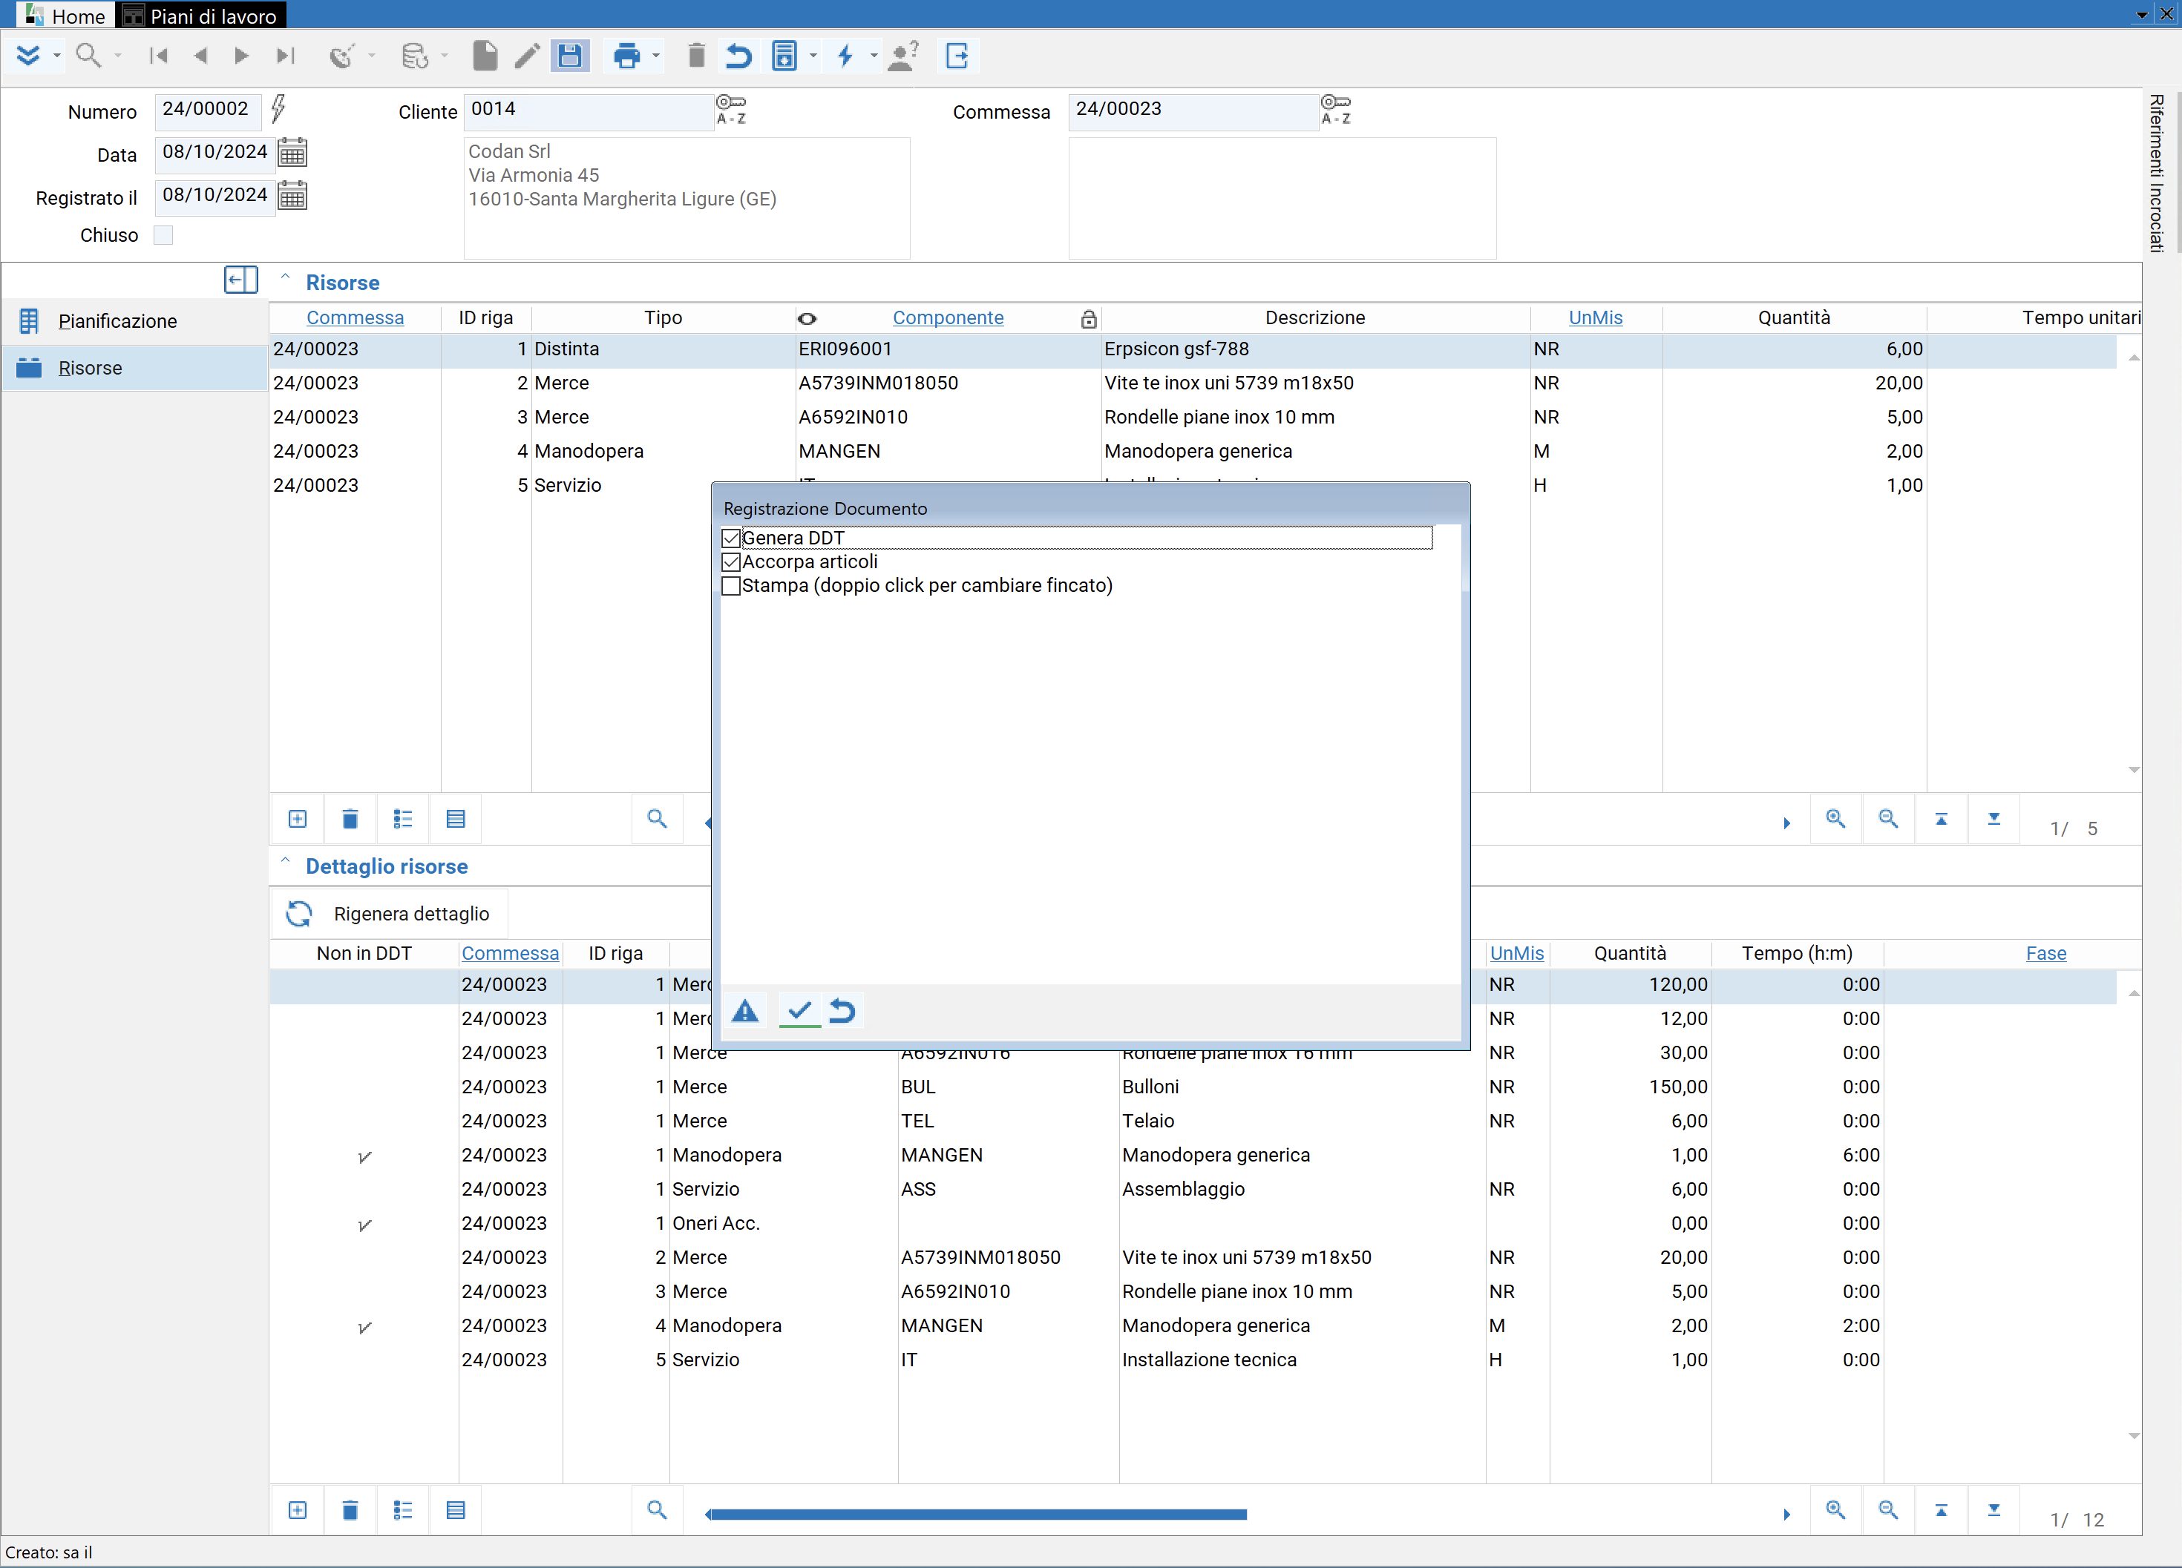Click Rigenera dettaglio refresh button
The image size is (2182, 1568).
tap(389, 913)
